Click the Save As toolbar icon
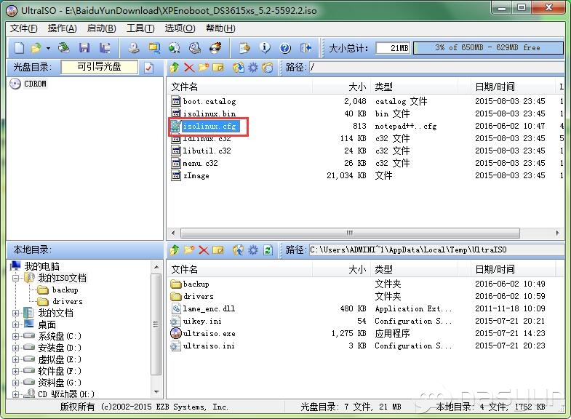 [x=105, y=48]
